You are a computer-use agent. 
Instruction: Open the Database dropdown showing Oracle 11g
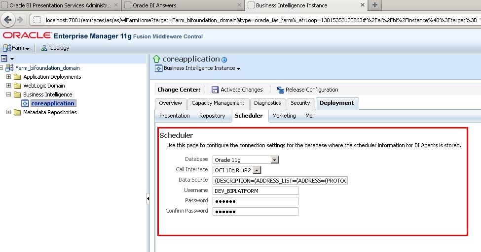click(245, 160)
